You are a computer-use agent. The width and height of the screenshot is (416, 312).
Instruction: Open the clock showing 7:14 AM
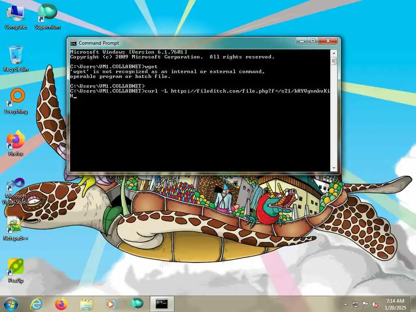pos(395,304)
